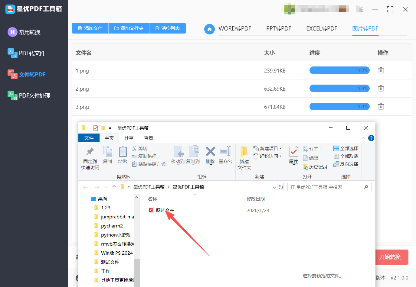Click 反向选择 invert selection
The height and width of the screenshot is (287, 416).
coord(346,164)
